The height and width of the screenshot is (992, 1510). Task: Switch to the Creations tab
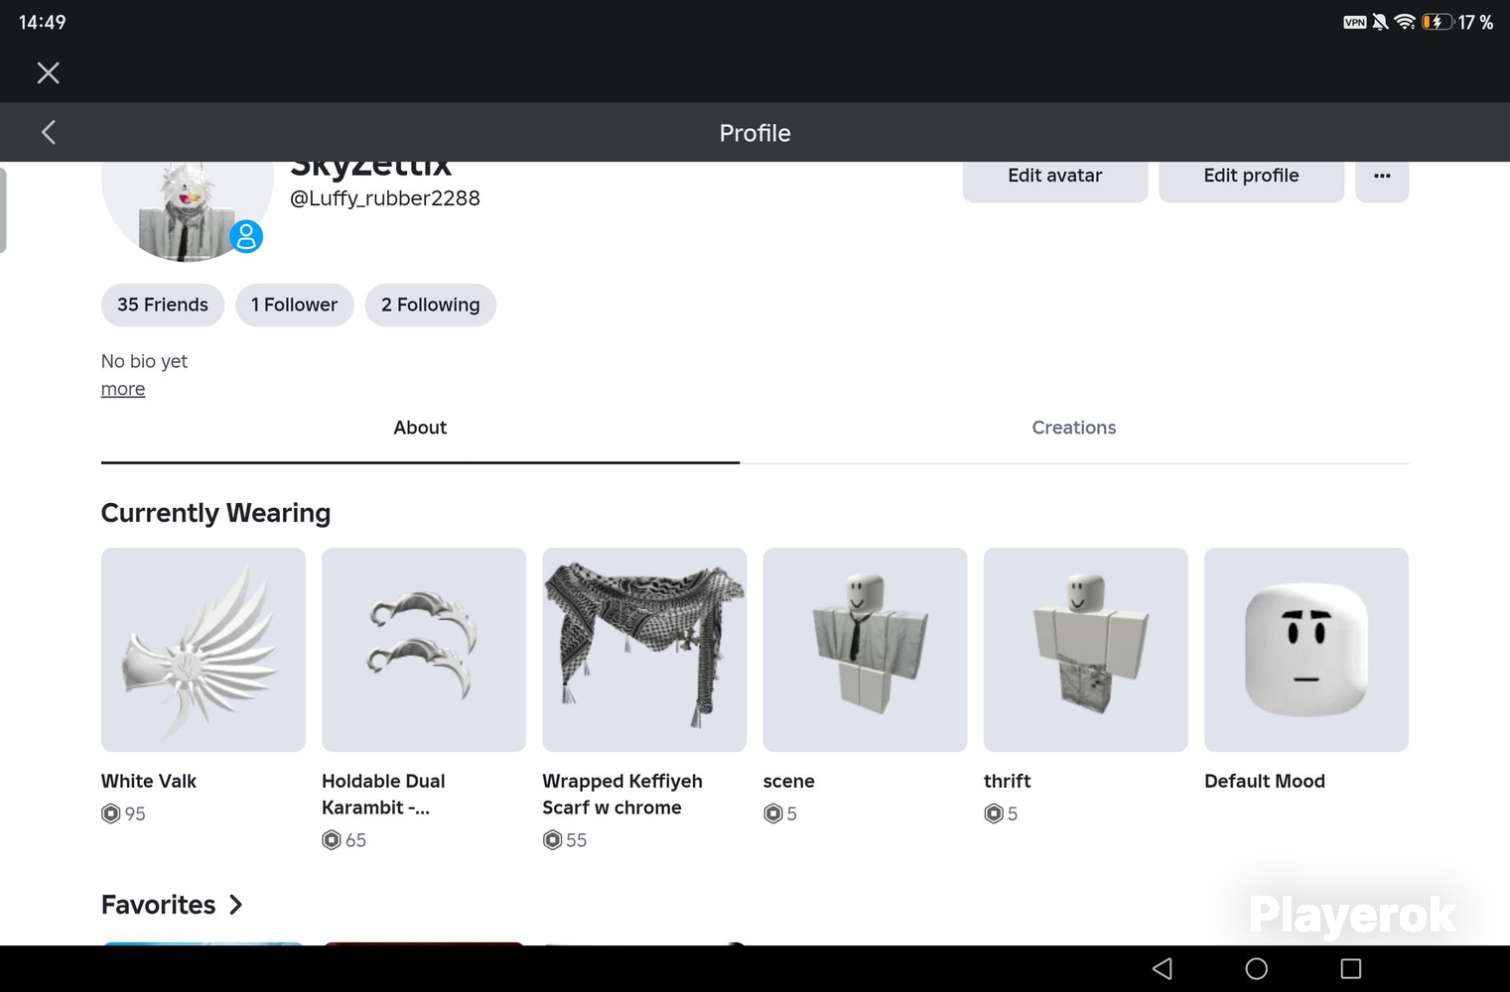1074,428
